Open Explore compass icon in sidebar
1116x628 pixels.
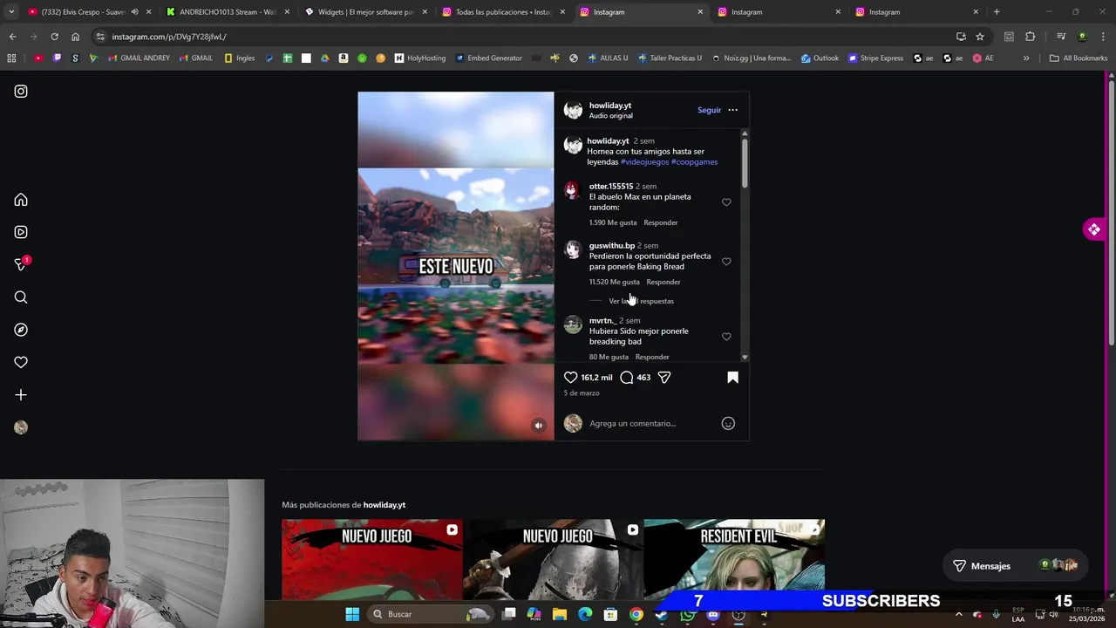tap(21, 330)
